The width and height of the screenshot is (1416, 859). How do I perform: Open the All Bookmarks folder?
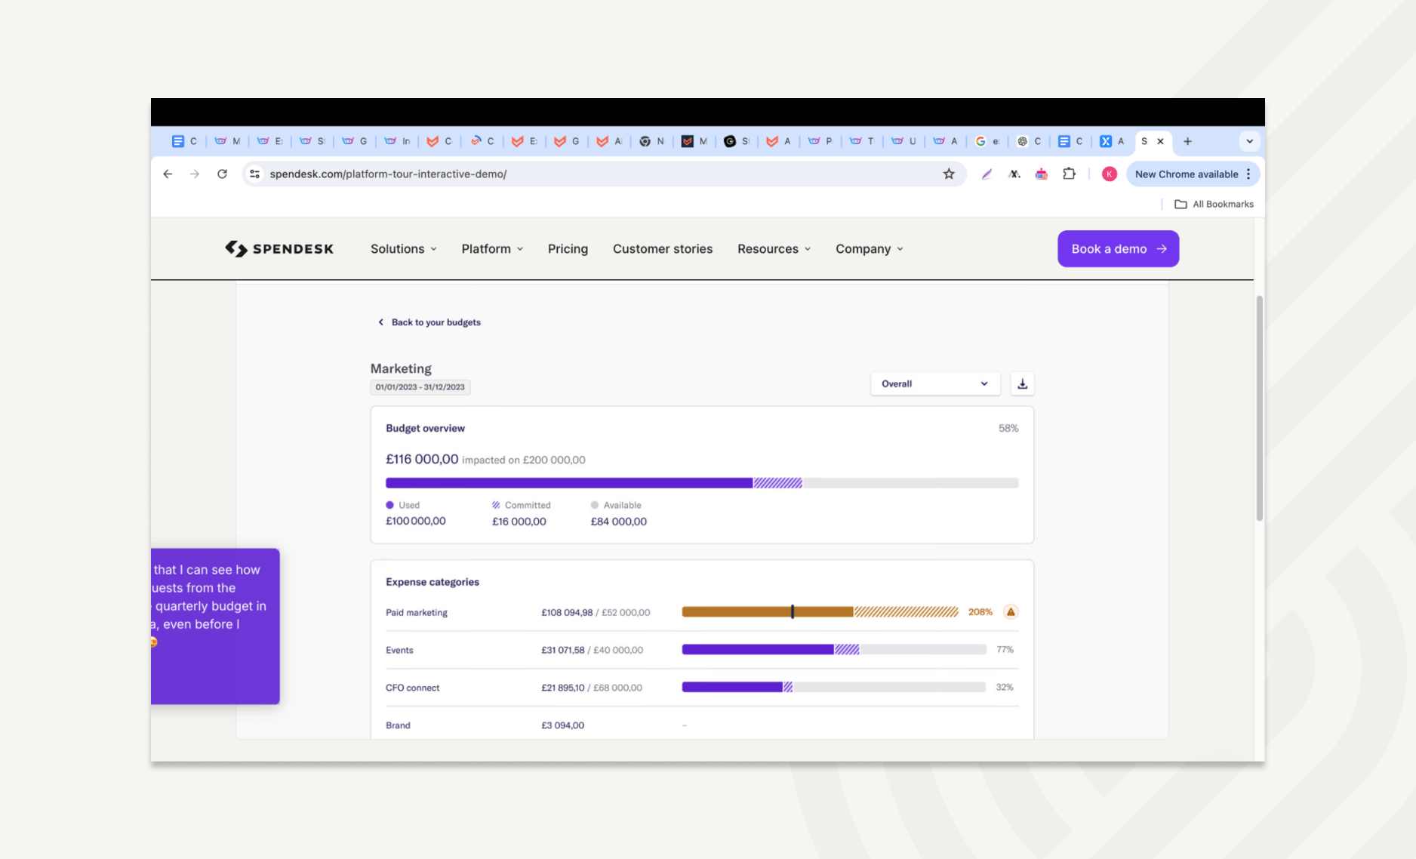tap(1214, 205)
